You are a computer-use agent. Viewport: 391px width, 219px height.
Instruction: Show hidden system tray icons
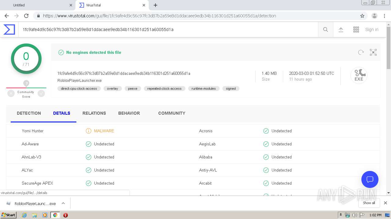(341, 215)
